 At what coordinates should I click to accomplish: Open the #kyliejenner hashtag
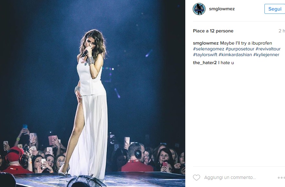point(266,55)
